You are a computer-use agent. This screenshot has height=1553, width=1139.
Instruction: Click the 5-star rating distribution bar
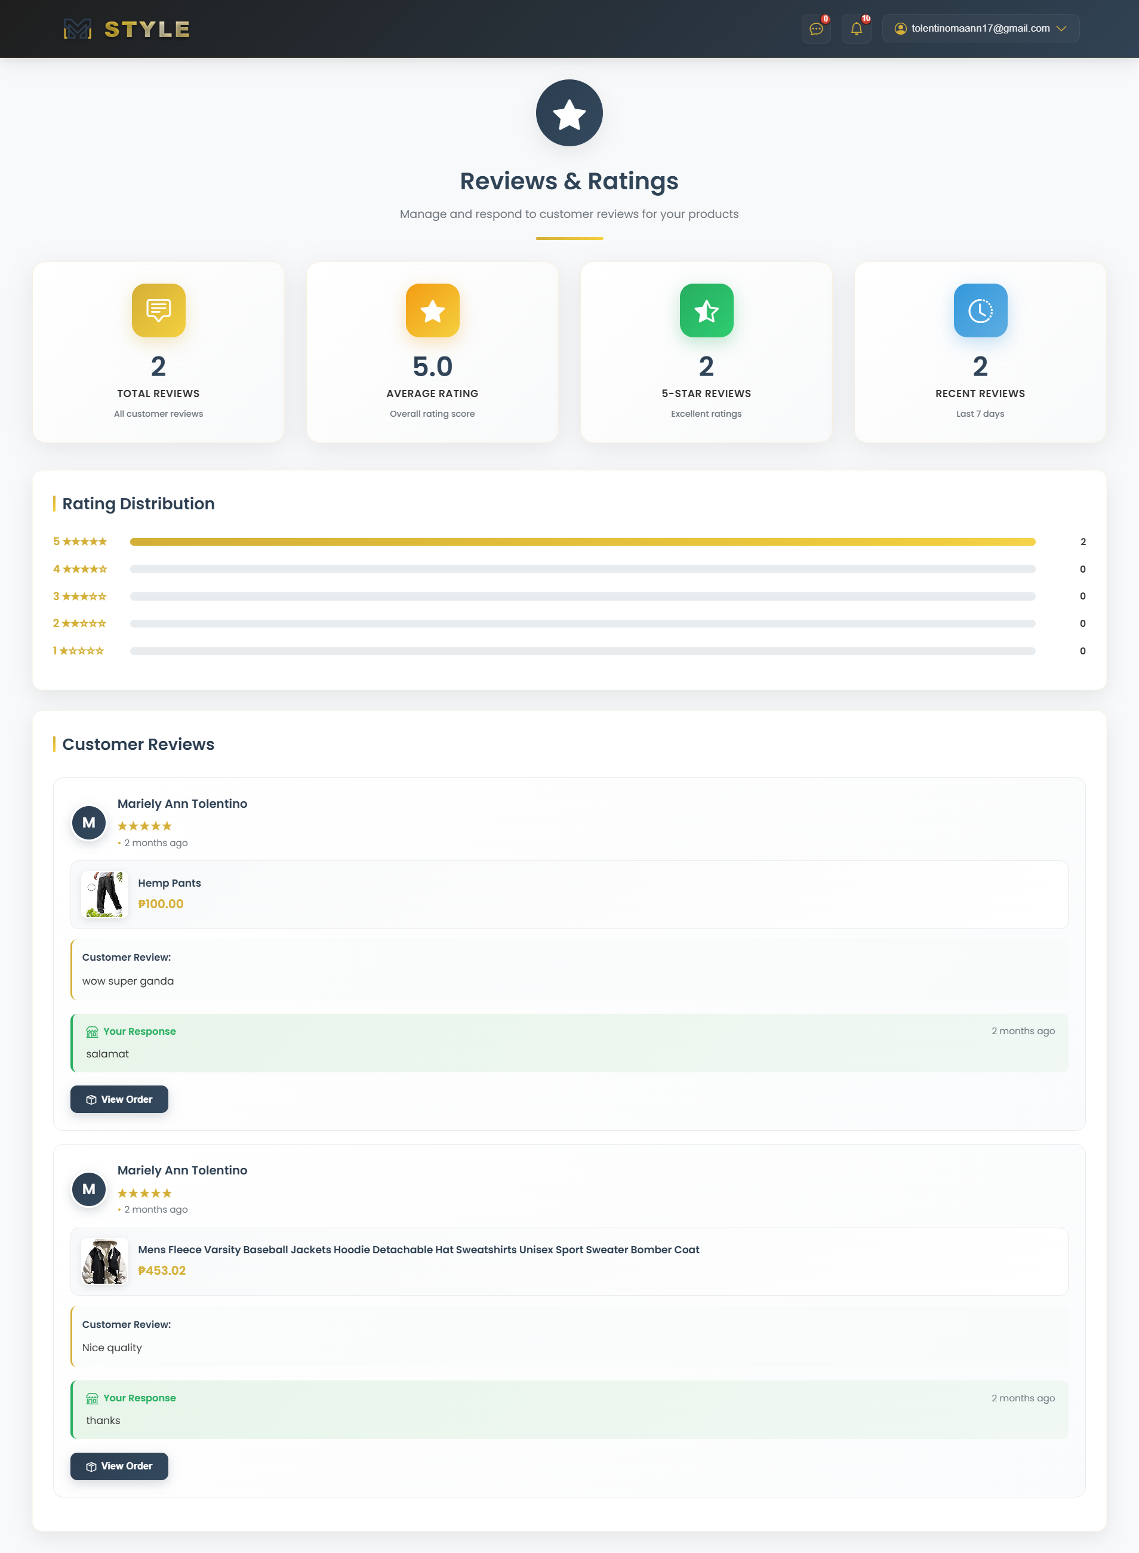tap(582, 542)
